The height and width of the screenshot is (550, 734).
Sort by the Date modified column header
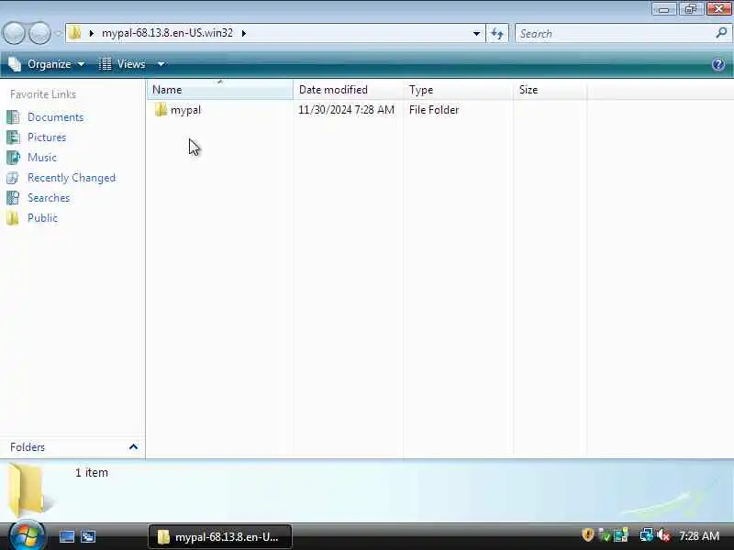348,89
